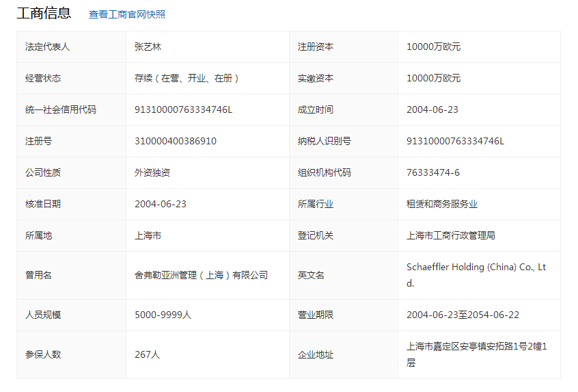The height and width of the screenshot is (392, 578).
Task: Click the 人员规模 label cell
Action: click(x=71, y=315)
